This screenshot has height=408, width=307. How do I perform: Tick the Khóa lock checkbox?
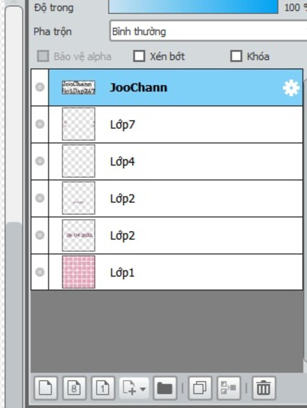(236, 56)
